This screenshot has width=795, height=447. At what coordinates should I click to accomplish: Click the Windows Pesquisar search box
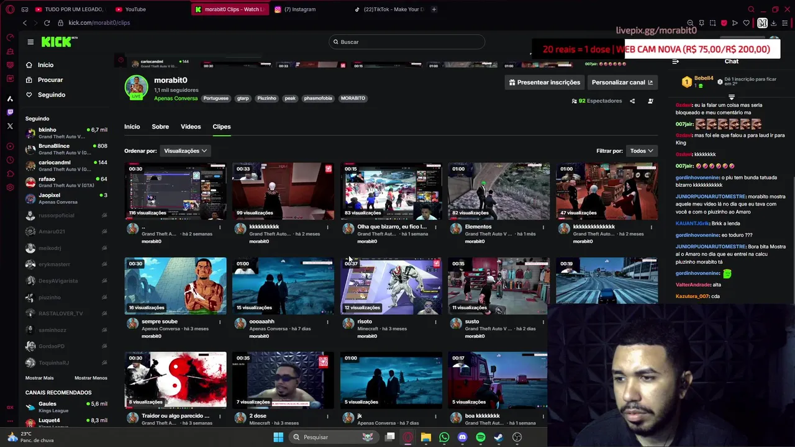point(334,437)
